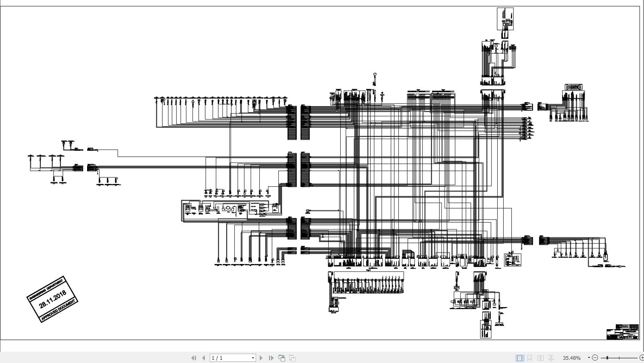
Task: Go to the first page
Action: pyautogui.click(x=194, y=358)
